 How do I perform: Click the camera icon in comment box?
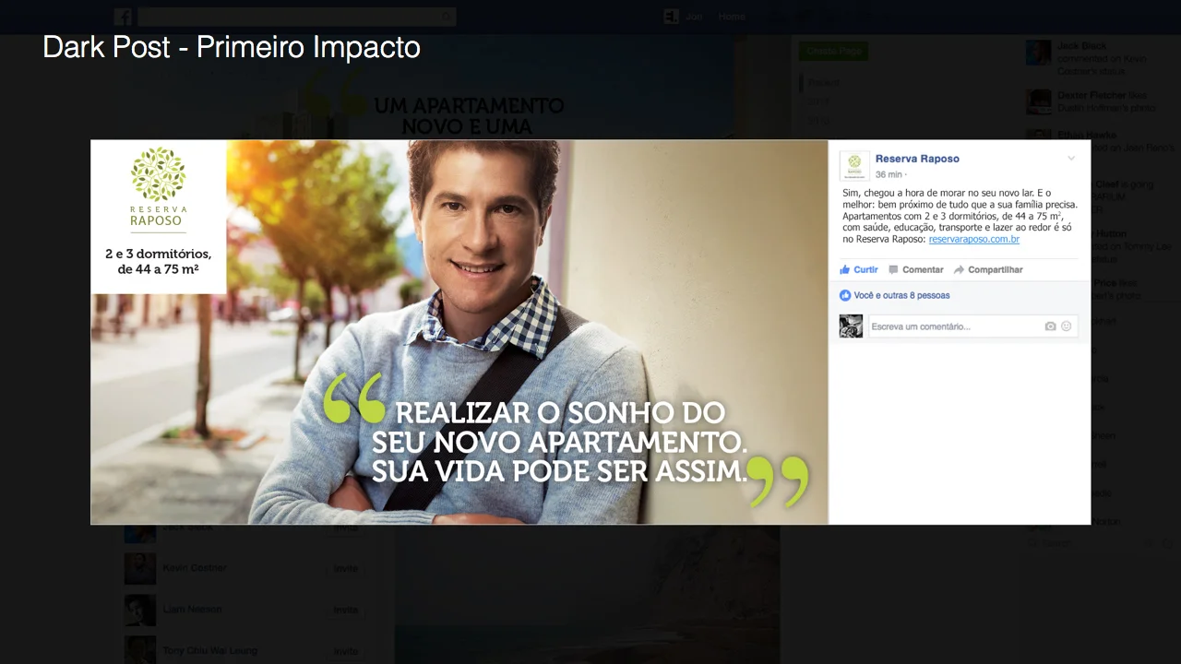click(x=1050, y=326)
